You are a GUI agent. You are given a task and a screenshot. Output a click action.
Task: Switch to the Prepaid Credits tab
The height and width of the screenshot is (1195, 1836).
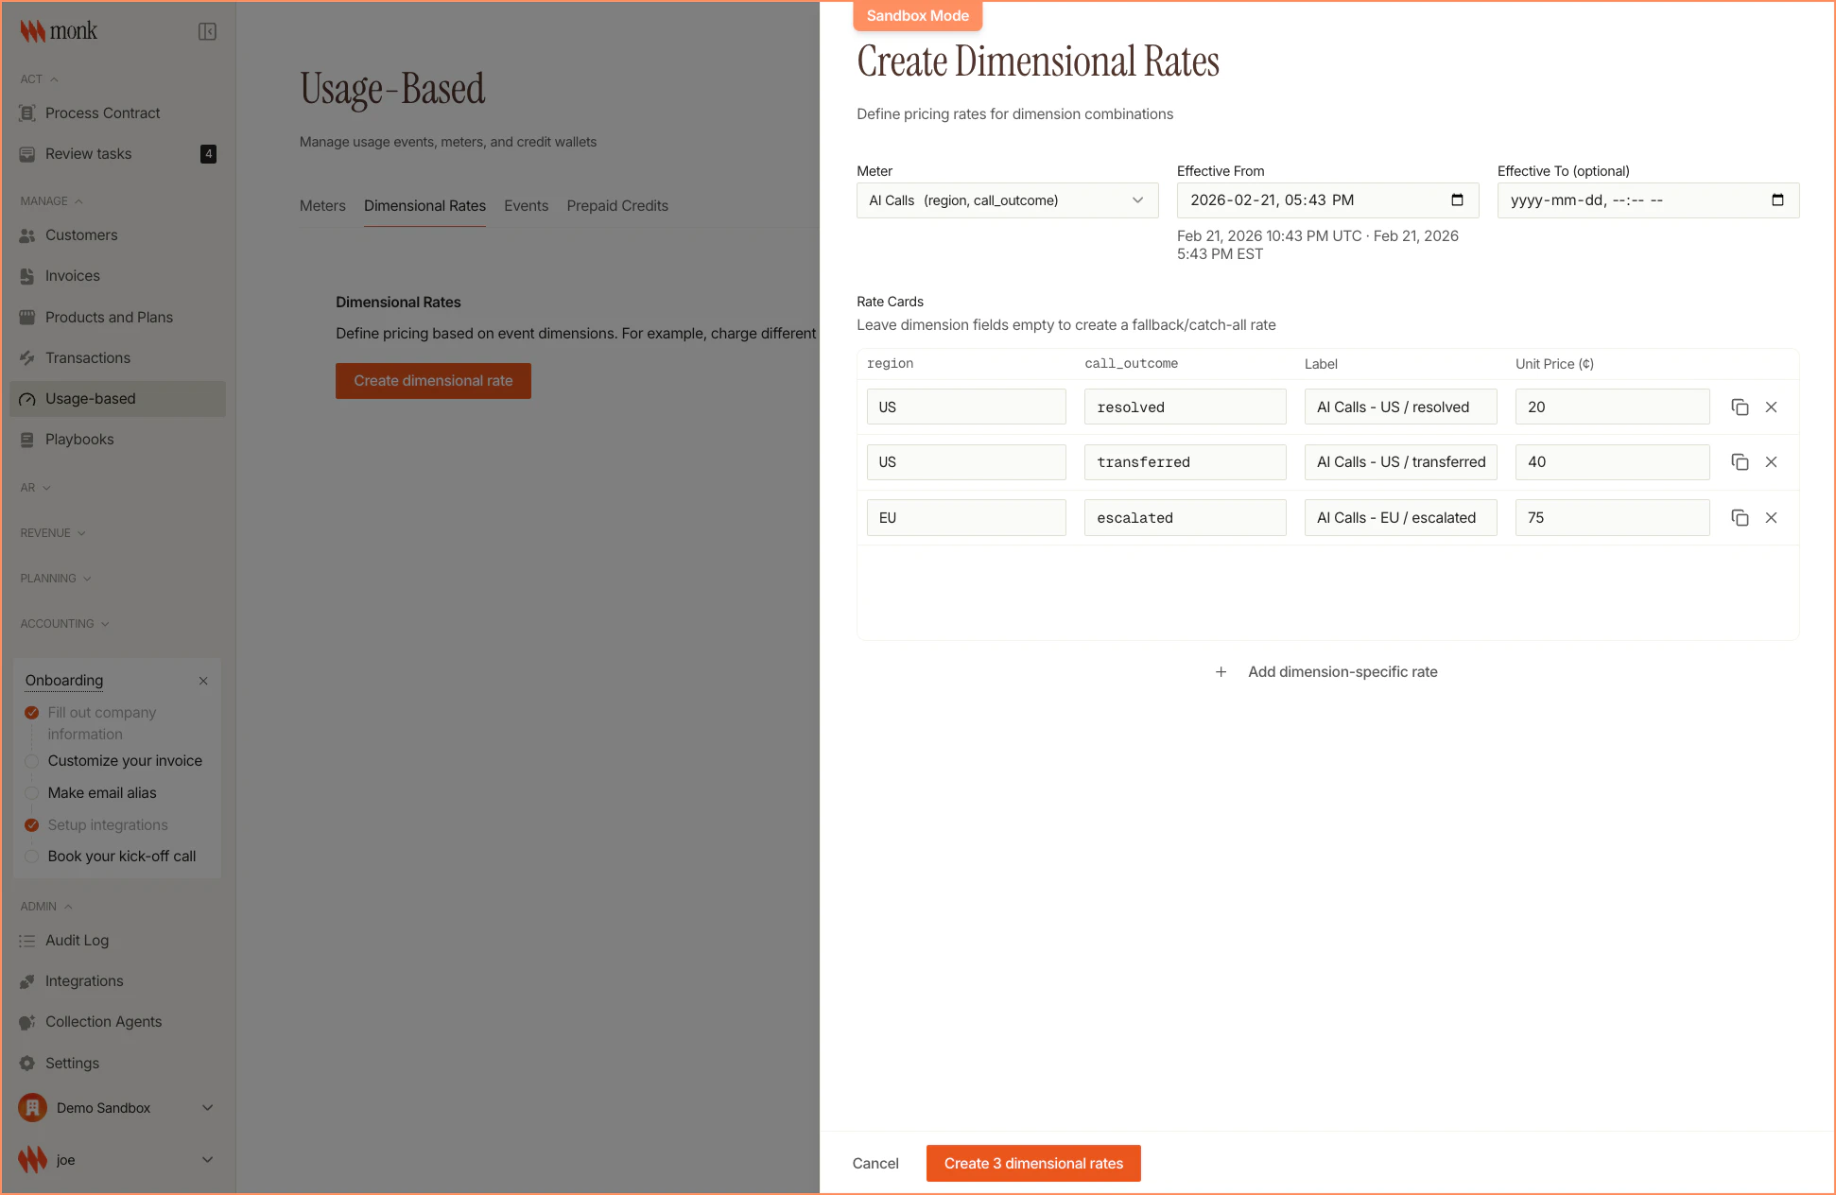point(617,205)
